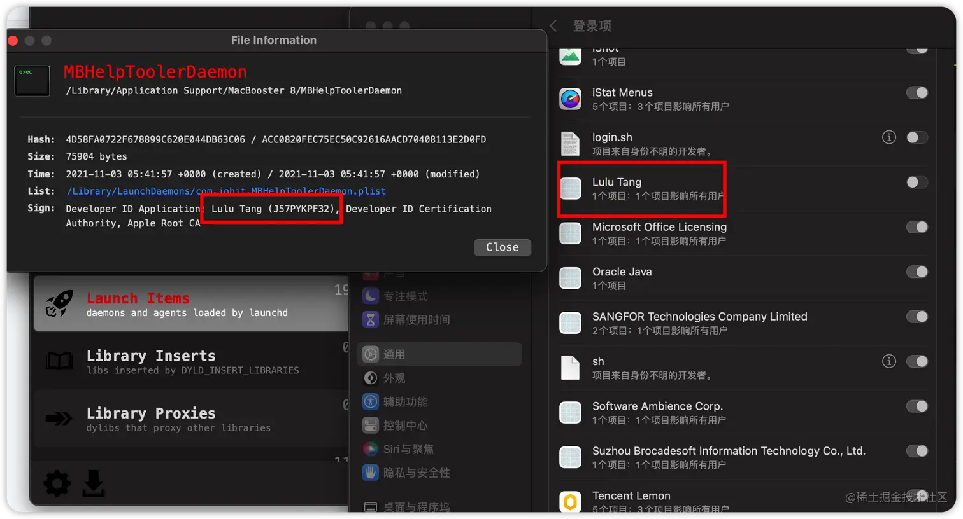Open the KnockKnock settings gear icon
Screen dimensions: 963x519
57,484
